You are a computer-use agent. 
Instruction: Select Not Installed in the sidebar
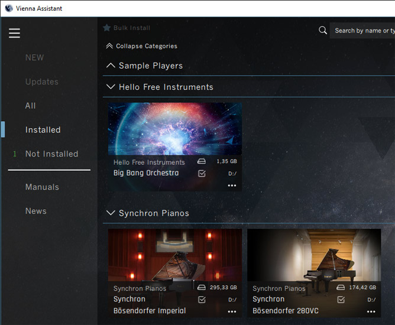tap(51, 154)
